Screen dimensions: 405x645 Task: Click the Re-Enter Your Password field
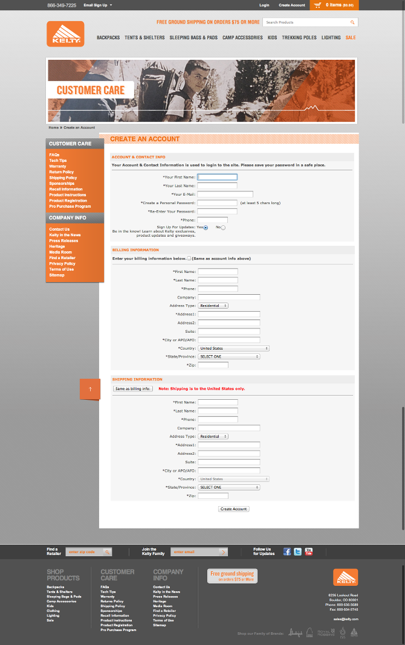point(218,211)
